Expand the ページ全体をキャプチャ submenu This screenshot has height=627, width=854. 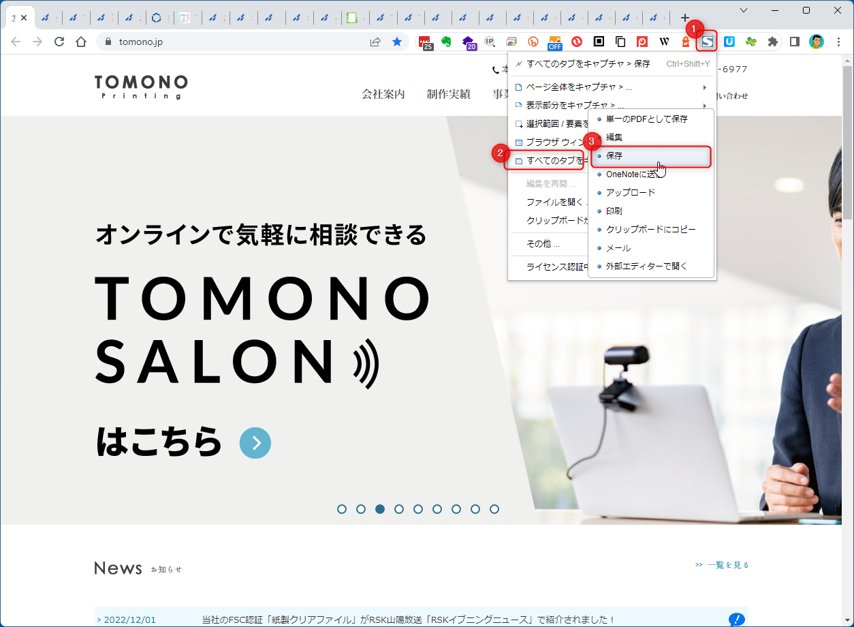(579, 87)
